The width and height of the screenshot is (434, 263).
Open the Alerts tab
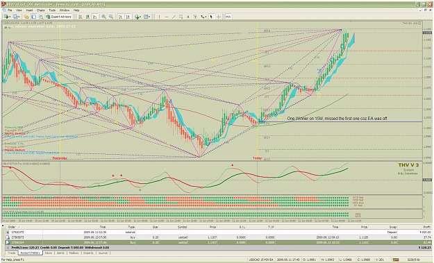pyautogui.click(x=60, y=253)
